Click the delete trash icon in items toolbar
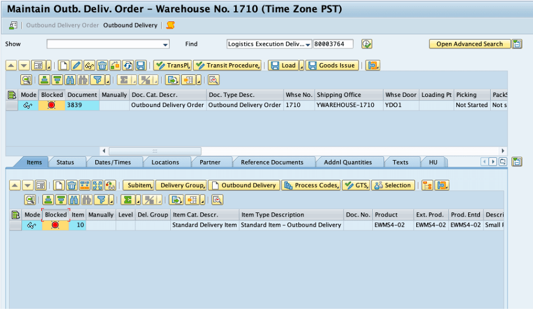The width and height of the screenshot is (533, 310). tap(72, 185)
